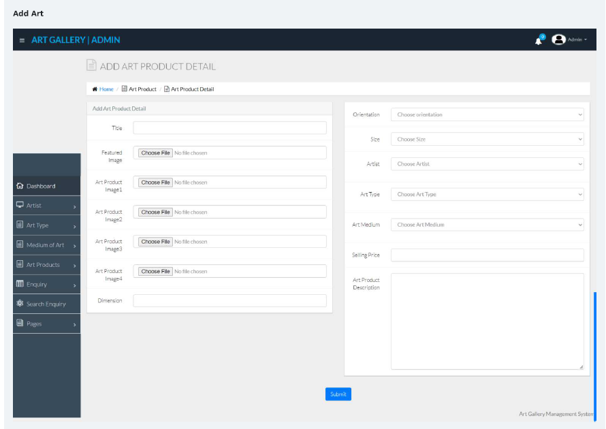Expand the Artist menu chevron
The height and width of the screenshot is (429, 606).
75,207
